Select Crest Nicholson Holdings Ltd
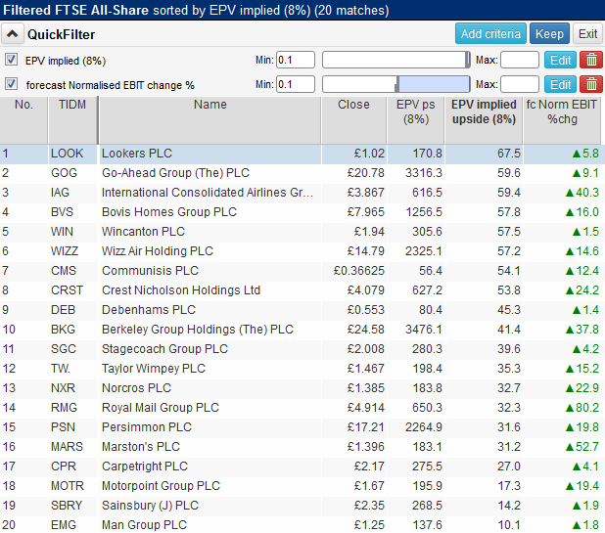 [301, 290]
